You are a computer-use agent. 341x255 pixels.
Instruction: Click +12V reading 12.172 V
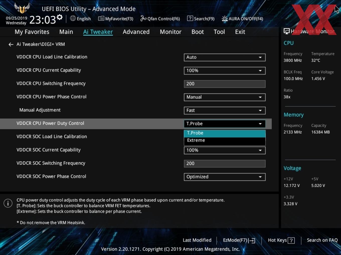(292, 186)
